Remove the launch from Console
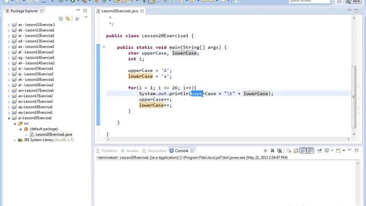366x206 pixels. click(x=272, y=151)
